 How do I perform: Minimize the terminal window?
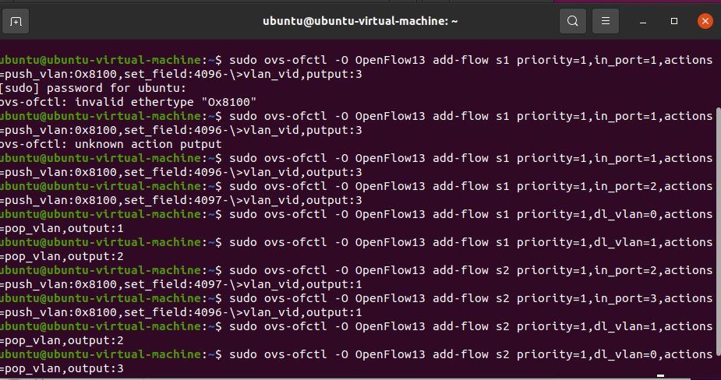coord(643,22)
